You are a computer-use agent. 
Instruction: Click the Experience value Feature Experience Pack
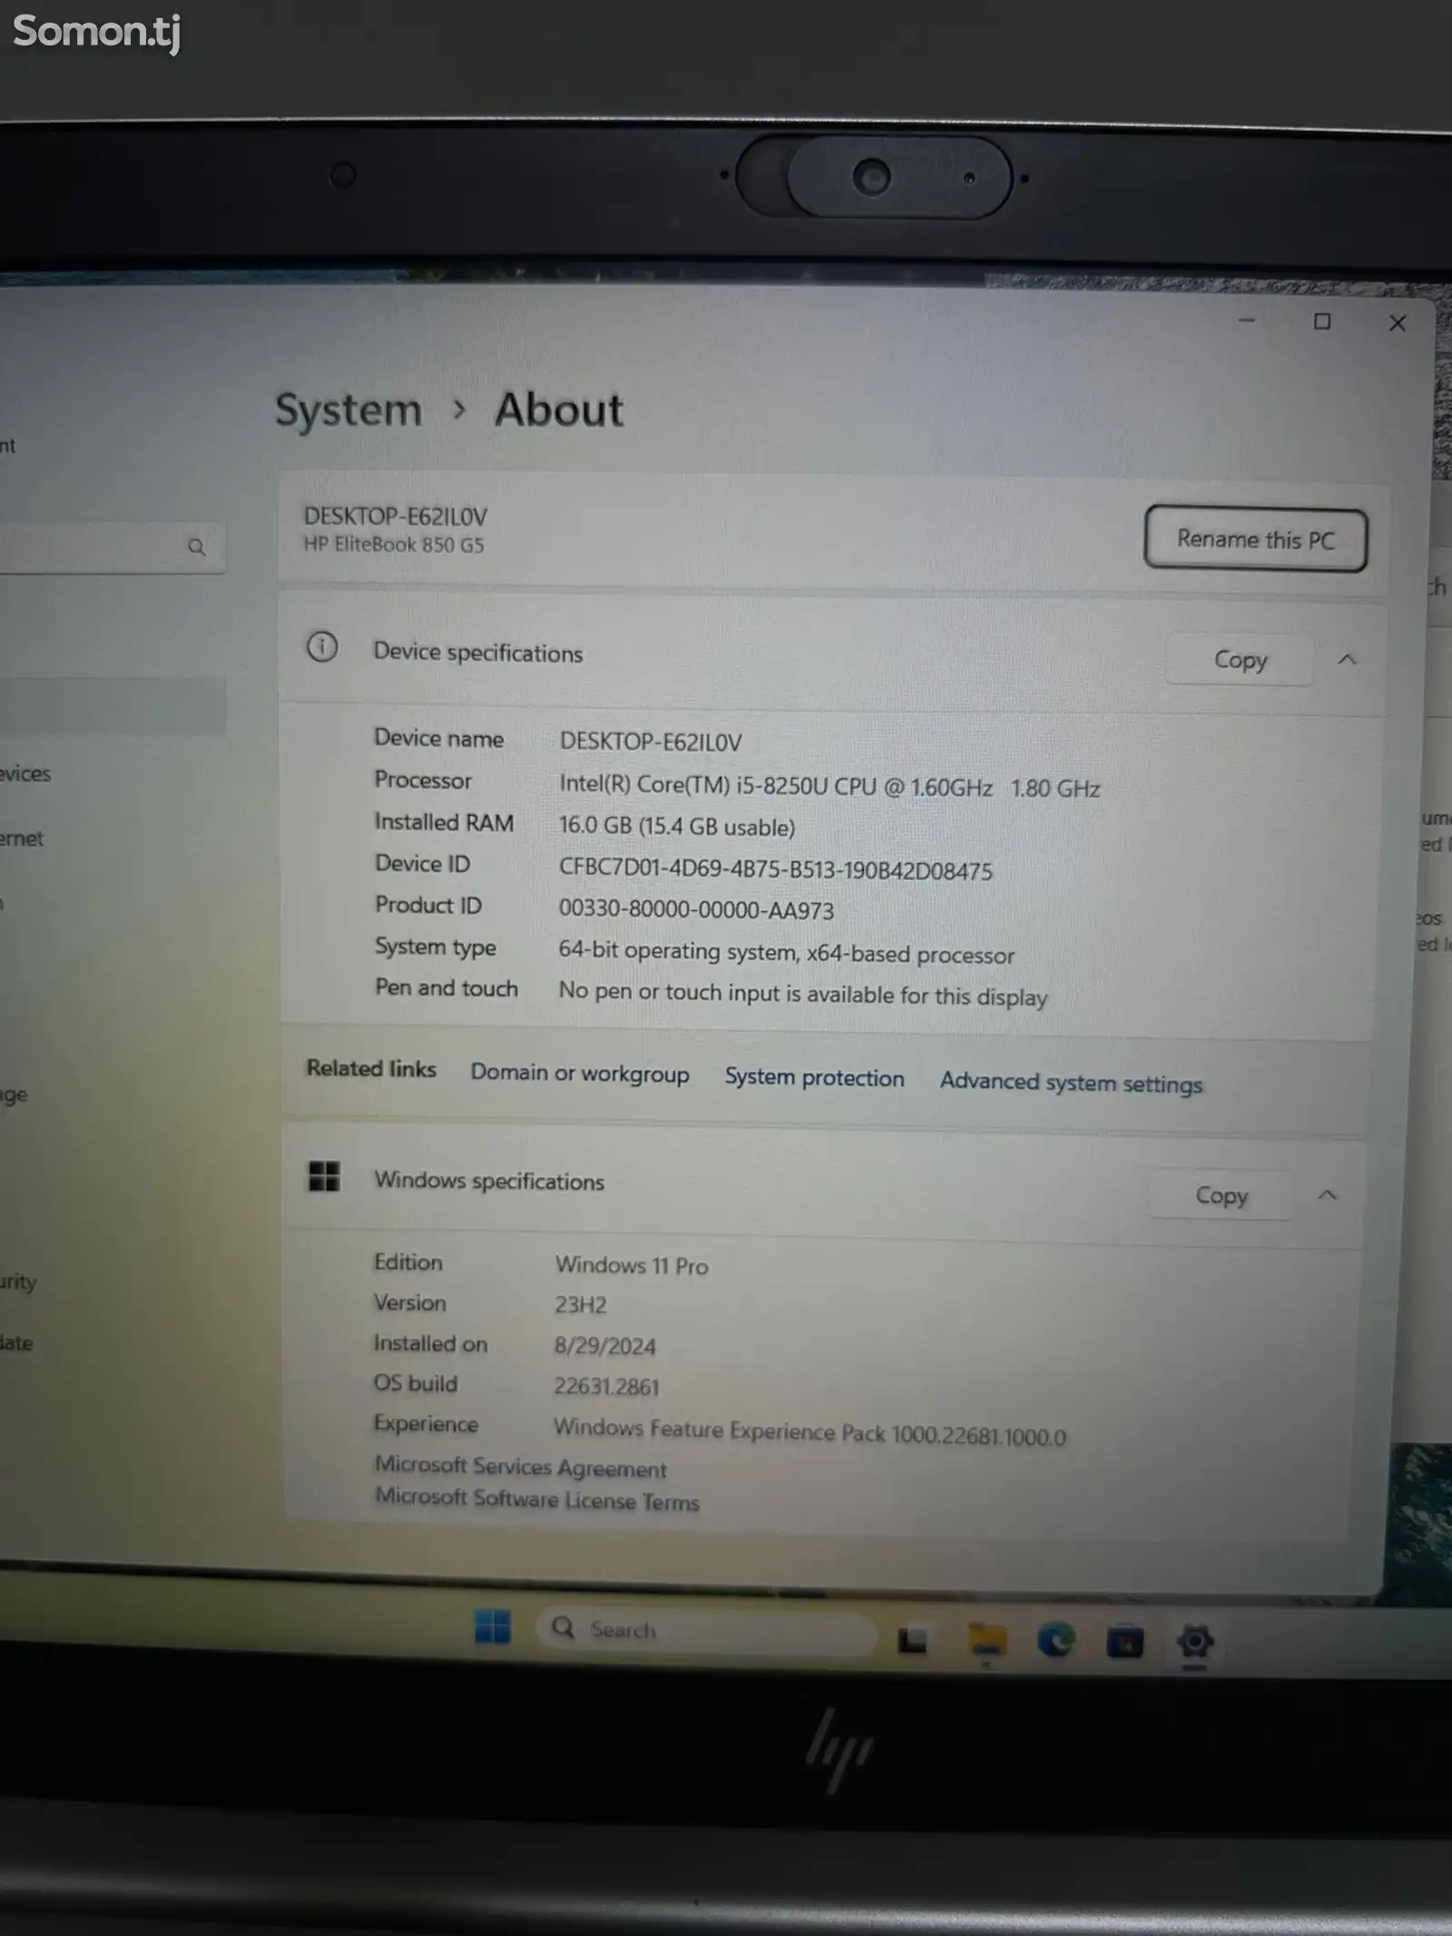click(809, 1431)
